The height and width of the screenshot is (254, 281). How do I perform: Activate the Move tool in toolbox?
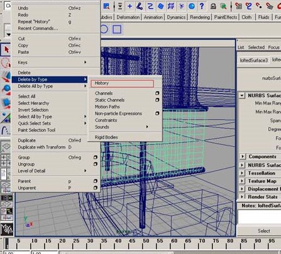coord(6,77)
